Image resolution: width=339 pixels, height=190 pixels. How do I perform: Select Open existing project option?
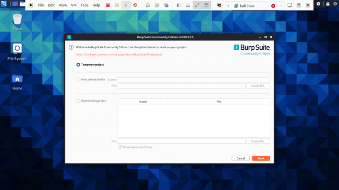(x=78, y=100)
